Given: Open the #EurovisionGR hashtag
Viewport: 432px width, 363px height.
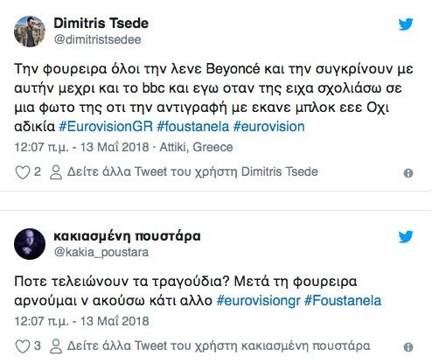Looking at the screenshot, I should coord(106,127).
